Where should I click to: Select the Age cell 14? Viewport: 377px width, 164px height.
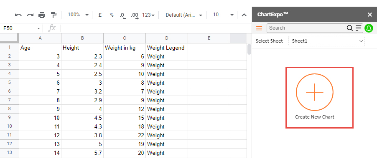coord(40,153)
